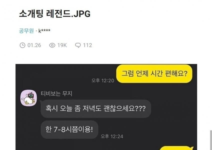Click the 112 comment count
This screenshot has height=150, width=212.
88,45
